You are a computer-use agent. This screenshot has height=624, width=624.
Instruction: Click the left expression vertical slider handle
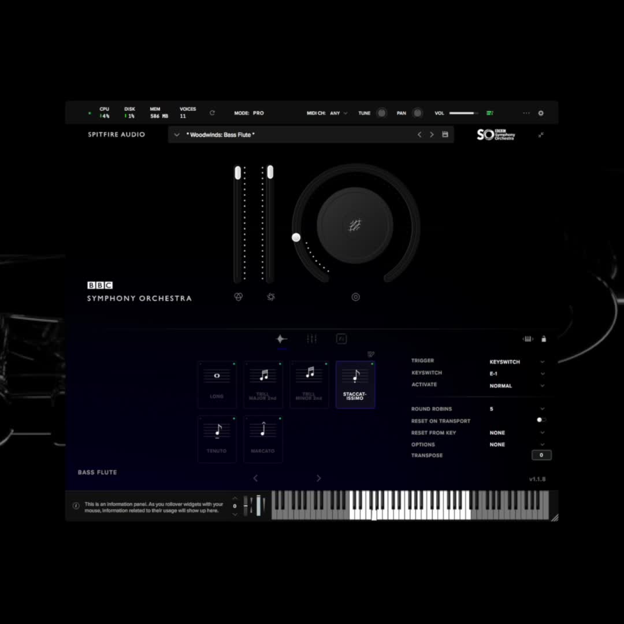(x=237, y=173)
